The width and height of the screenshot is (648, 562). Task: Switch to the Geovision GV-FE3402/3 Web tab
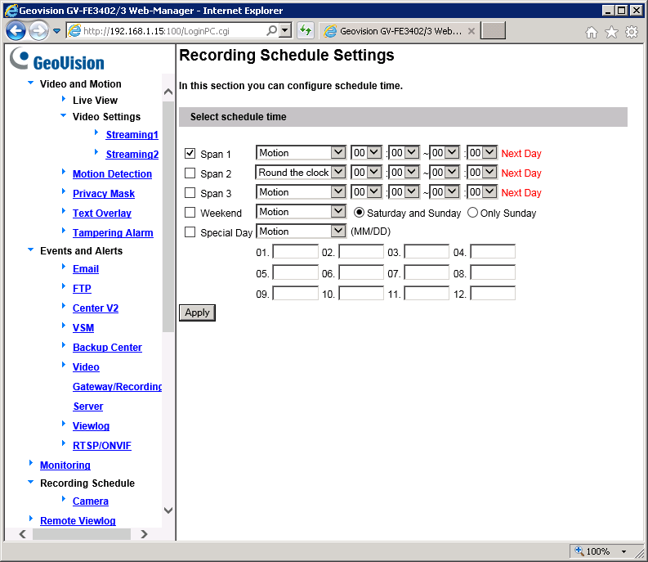point(400,31)
